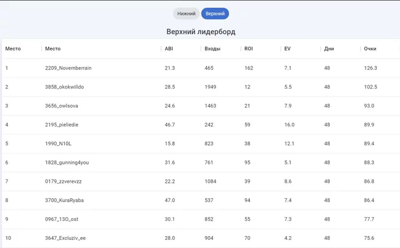
Task: Click the first Место rank column header
Action: tap(13, 49)
